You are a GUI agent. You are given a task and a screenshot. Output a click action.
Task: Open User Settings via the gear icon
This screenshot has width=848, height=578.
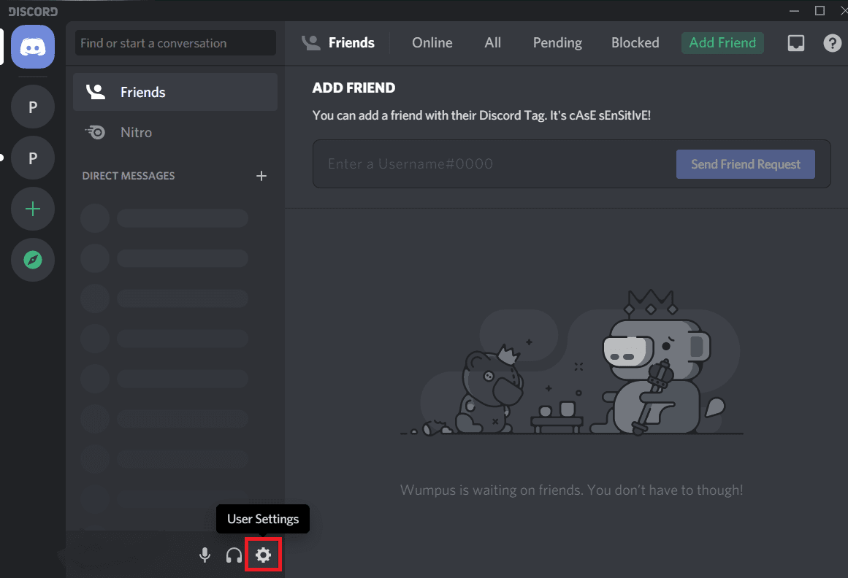point(263,555)
